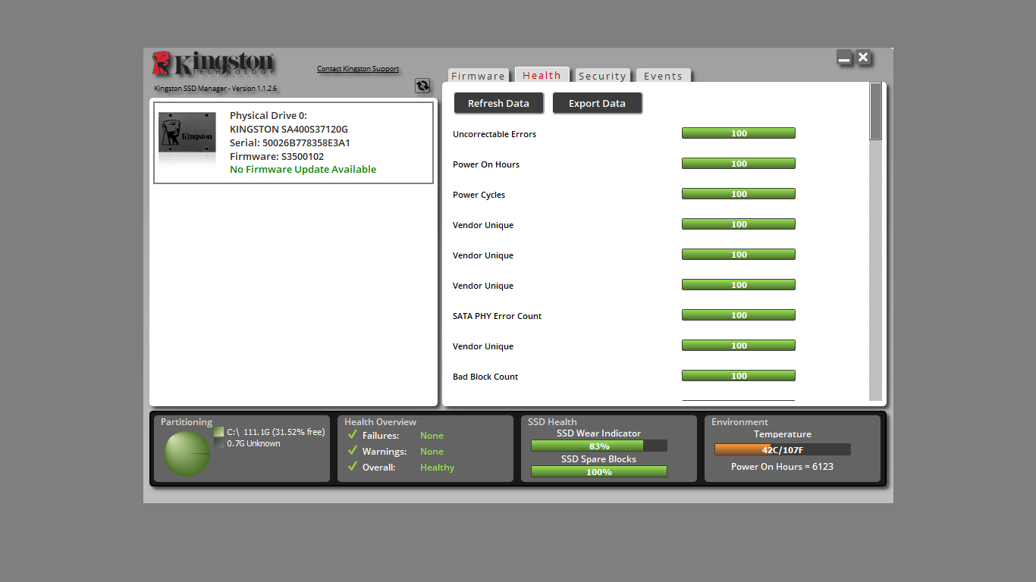Click the Export Data button
Image resolution: width=1036 pixels, height=582 pixels.
point(597,103)
